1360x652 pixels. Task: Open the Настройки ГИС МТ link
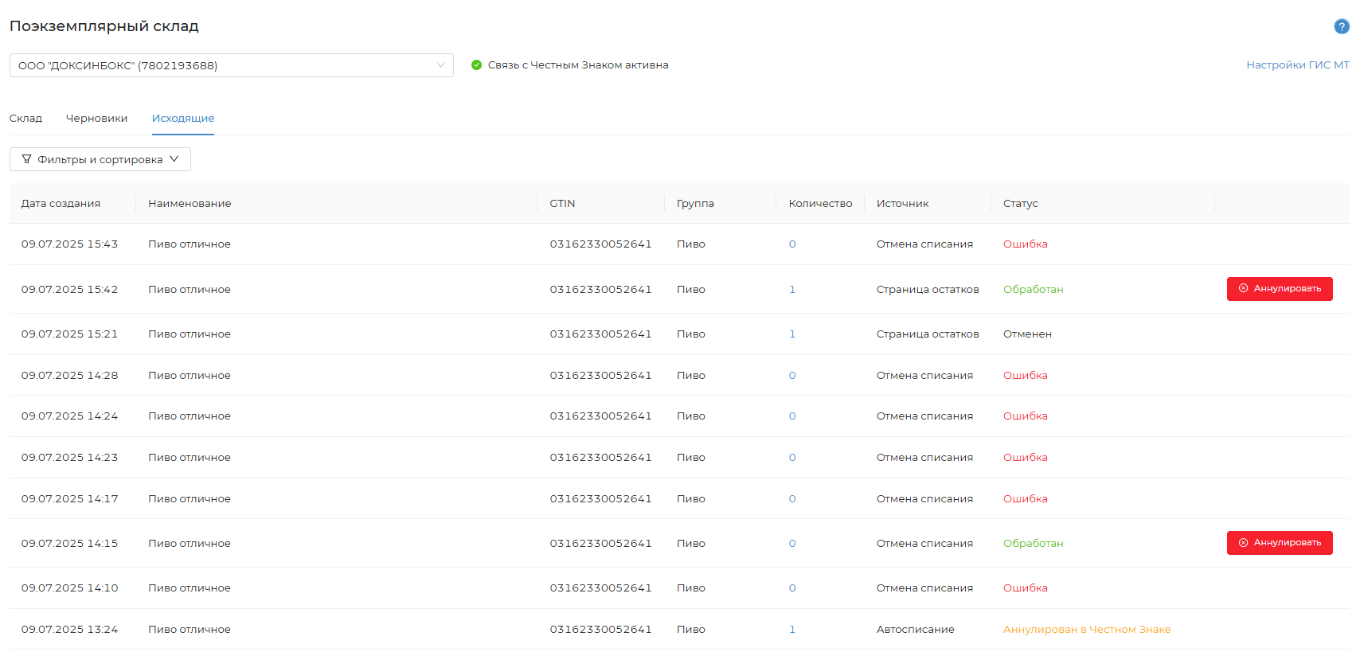click(x=1297, y=65)
